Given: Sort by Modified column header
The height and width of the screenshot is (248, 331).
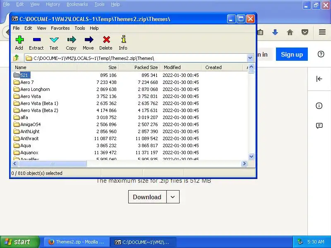Looking at the screenshot, I should (180, 67).
